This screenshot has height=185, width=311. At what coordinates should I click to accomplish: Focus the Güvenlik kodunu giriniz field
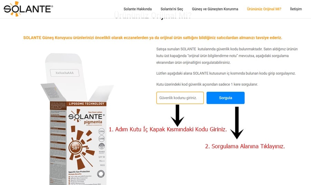coord(180,98)
